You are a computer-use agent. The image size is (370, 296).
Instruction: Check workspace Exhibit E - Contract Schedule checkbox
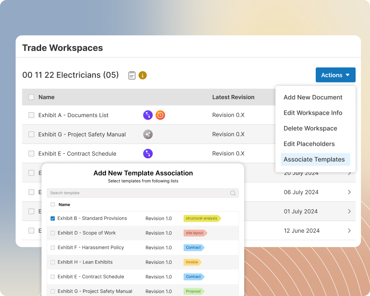pyautogui.click(x=31, y=154)
